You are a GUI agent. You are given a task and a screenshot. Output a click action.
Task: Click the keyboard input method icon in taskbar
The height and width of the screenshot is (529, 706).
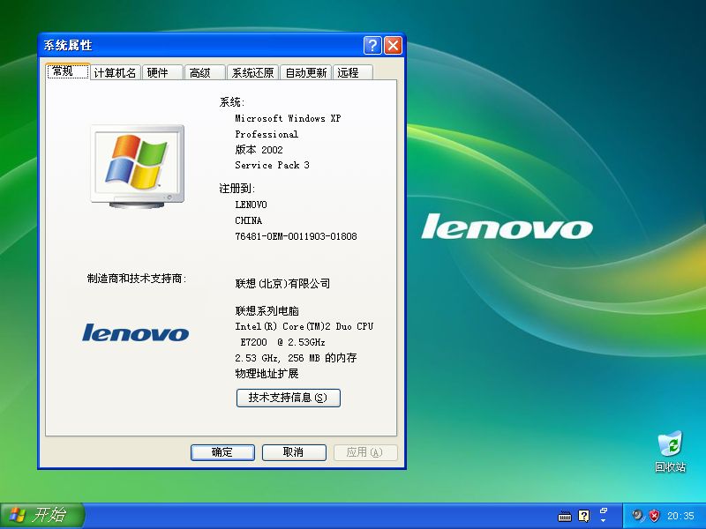click(565, 516)
